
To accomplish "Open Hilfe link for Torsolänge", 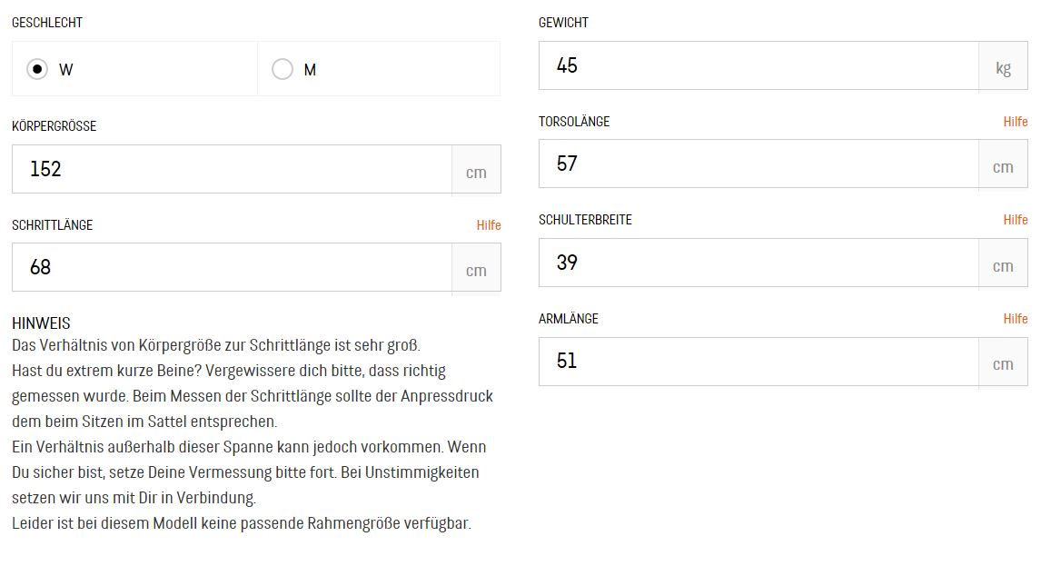I will pos(1016,122).
